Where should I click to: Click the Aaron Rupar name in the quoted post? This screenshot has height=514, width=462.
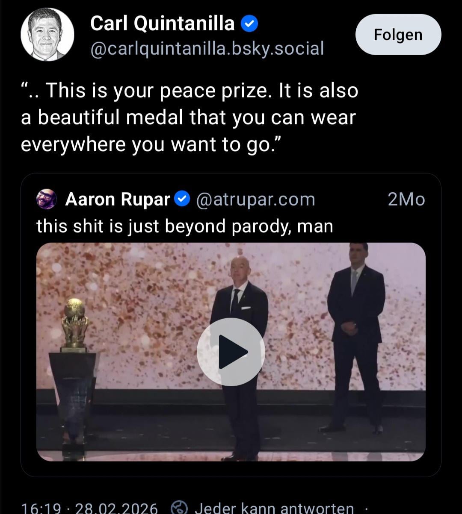pos(118,199)
